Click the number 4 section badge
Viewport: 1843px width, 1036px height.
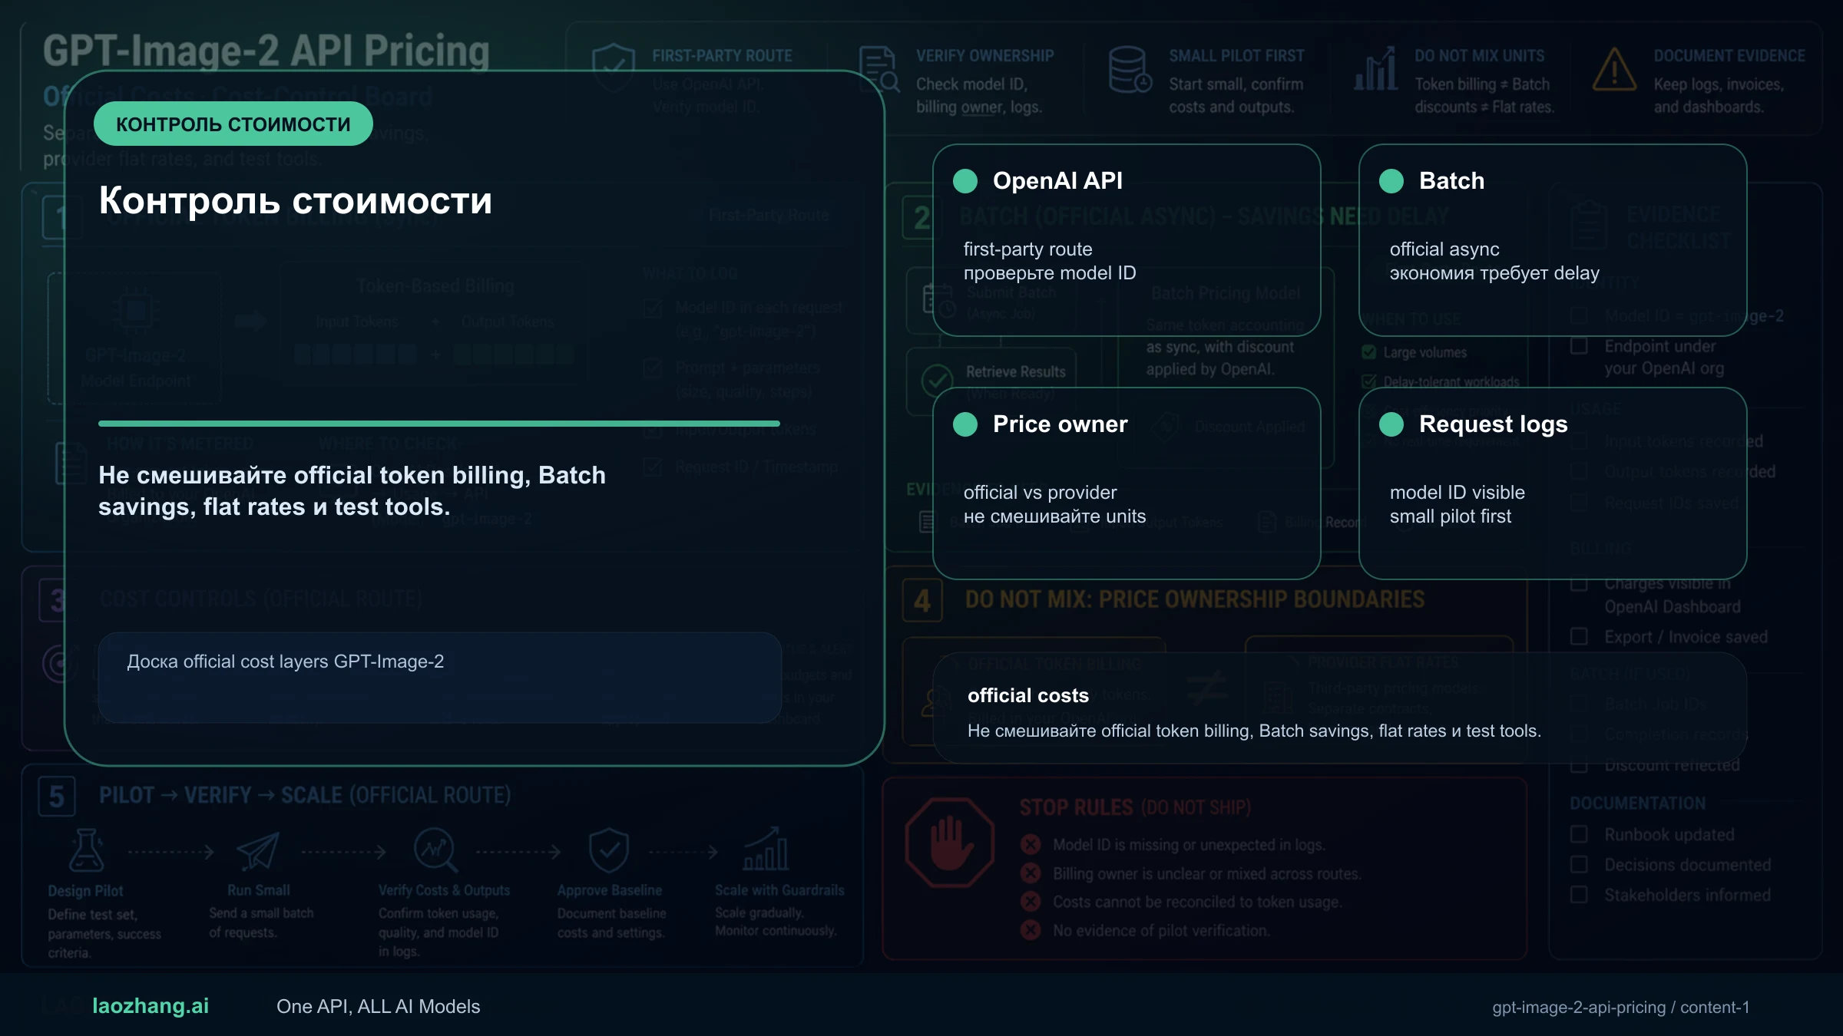[x=922, y=601]
